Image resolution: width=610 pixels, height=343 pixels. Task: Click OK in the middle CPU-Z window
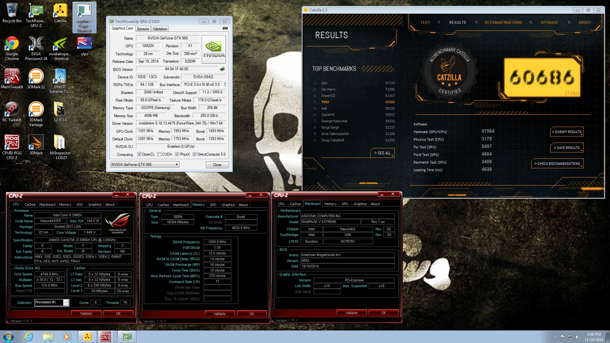click(252, 314)
